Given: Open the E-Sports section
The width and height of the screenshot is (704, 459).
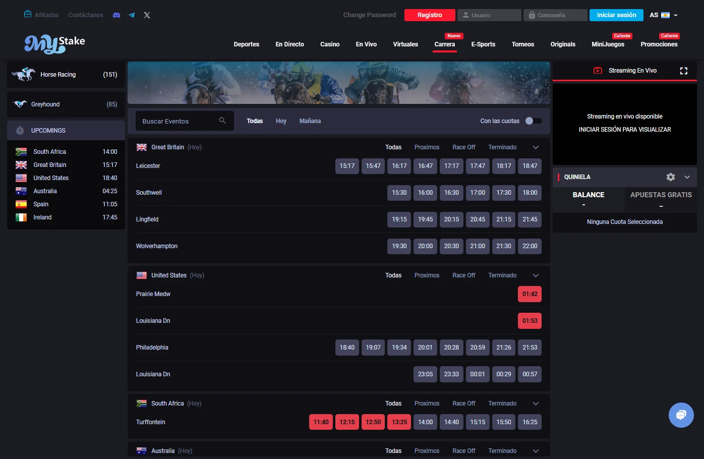Looking at the screenshot, I should (483, 44).
